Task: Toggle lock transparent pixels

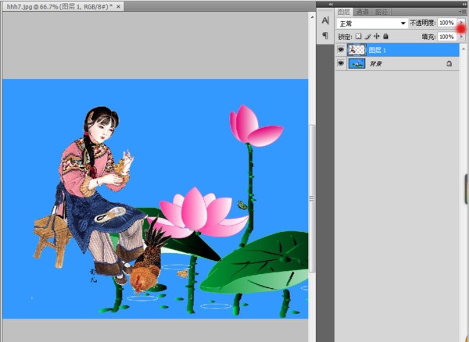Action: (358, 37)
